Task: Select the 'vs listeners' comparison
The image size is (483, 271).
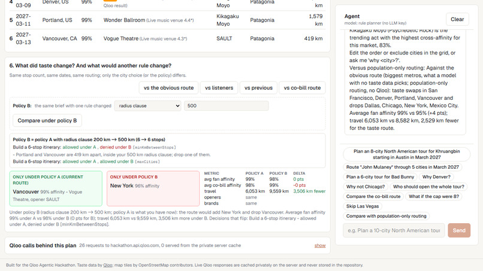Action: (219, 88)
